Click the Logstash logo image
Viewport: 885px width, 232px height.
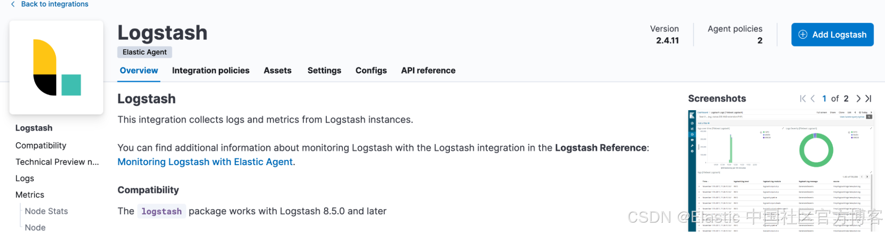57,67
